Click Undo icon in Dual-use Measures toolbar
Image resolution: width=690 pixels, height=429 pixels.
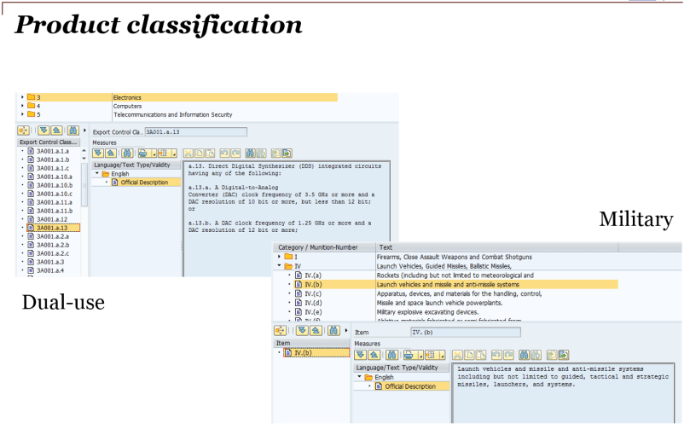pos(225,154)
